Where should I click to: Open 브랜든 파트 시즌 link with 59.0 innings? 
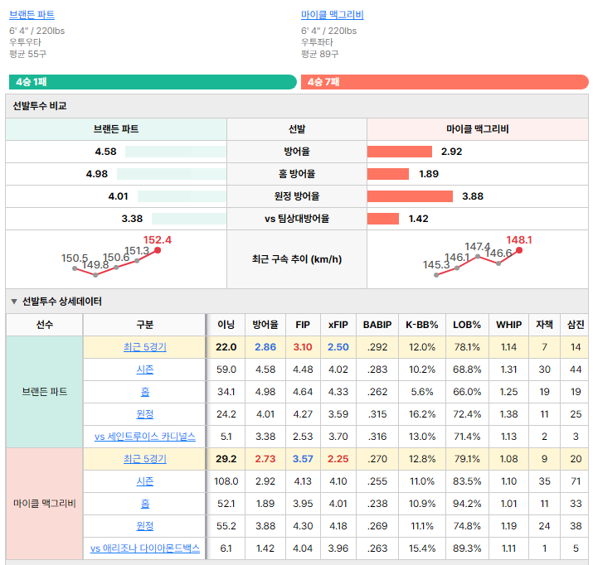[145, 369]
